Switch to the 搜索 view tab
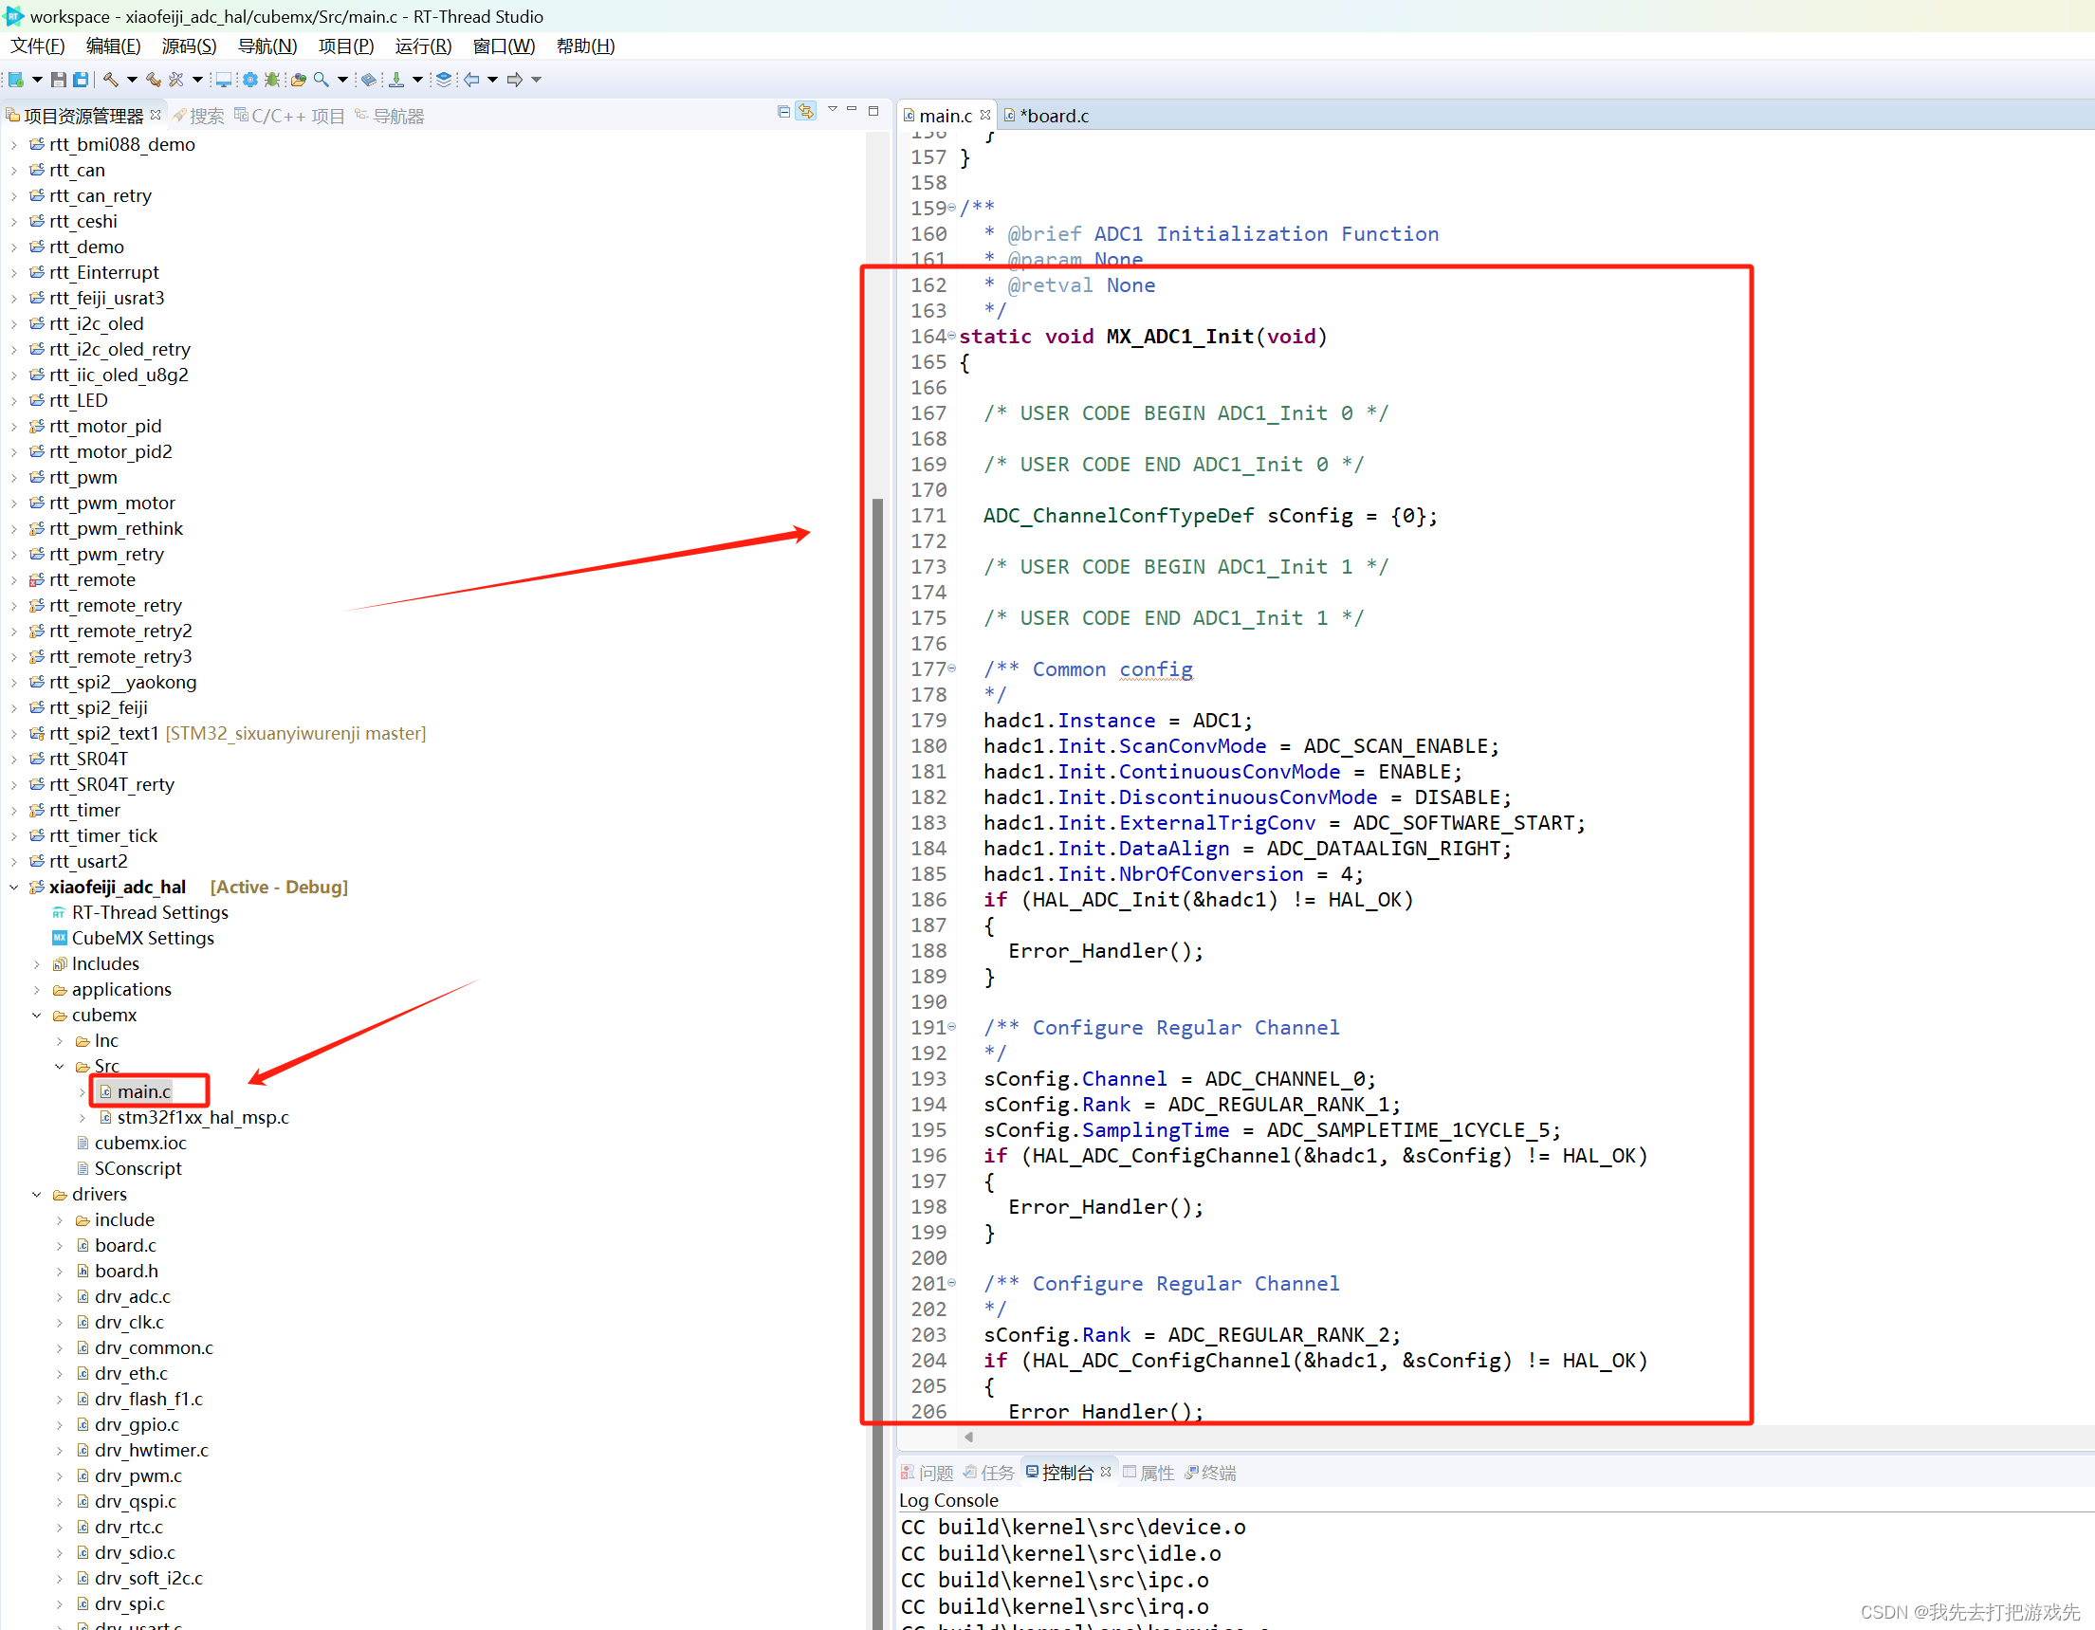 click(x=198, y=116)
